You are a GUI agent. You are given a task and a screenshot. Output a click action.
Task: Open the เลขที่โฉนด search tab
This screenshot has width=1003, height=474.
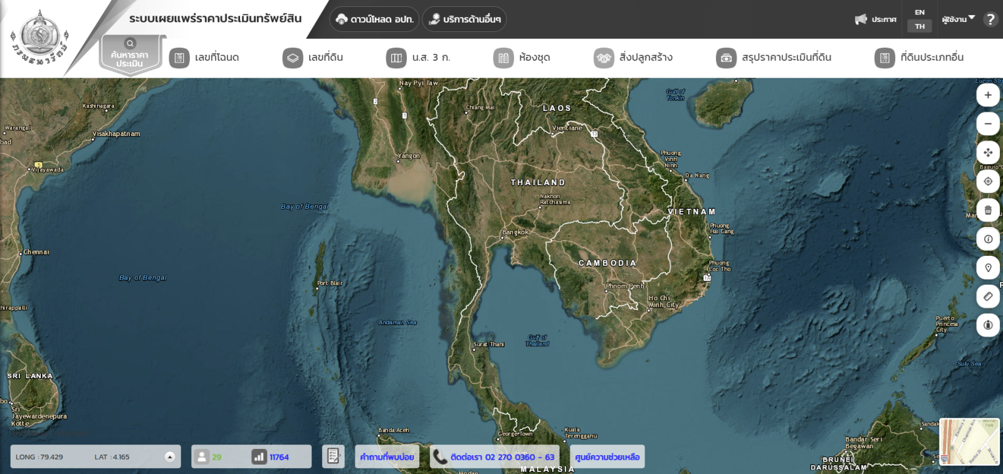coord(204,58)
